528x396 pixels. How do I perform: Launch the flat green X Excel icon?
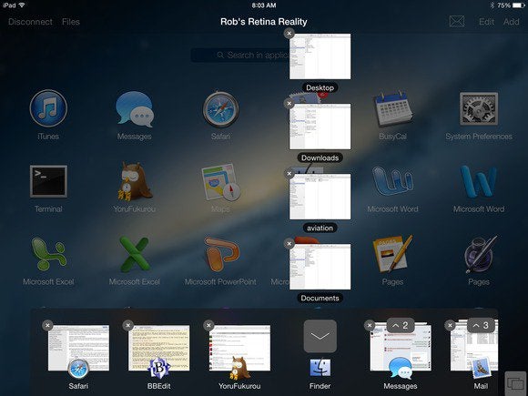[135, 254]
